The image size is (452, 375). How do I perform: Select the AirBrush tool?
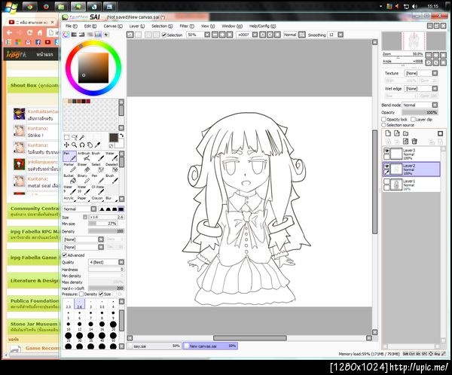(84, 156)
